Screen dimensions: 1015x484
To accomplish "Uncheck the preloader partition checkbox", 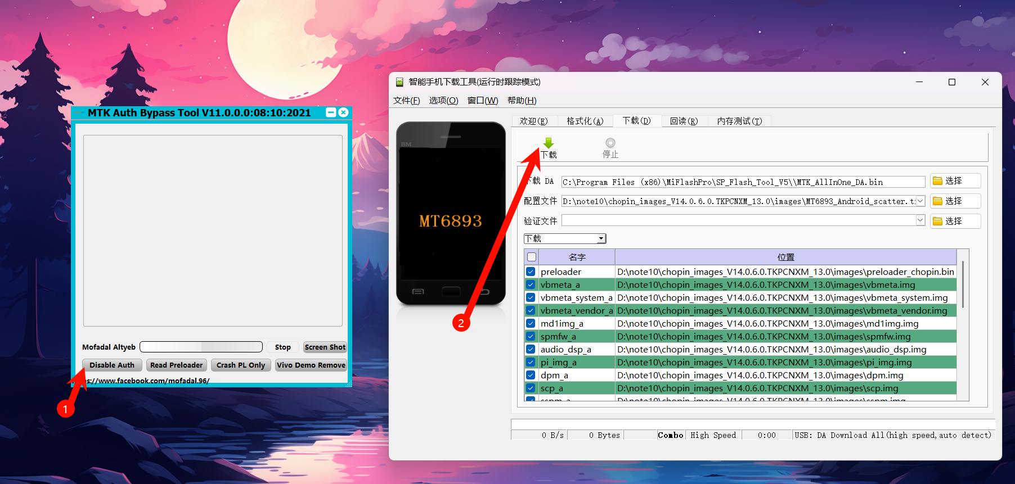I will [531, 272].
